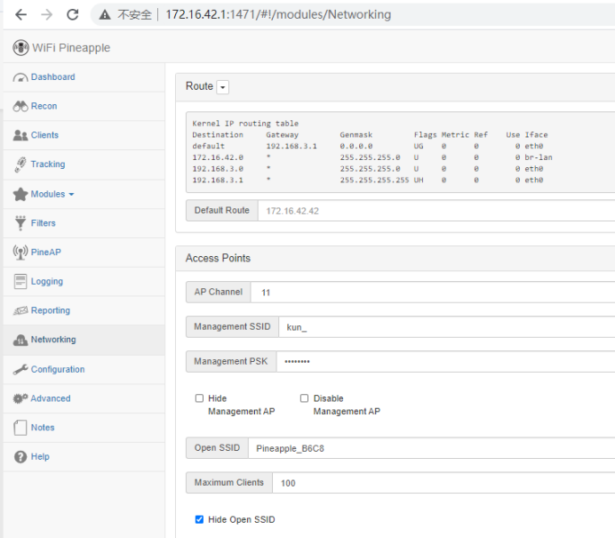Screen dimensions: 615x538
Task: Click the Clients people icon
Action: [21, 135]
